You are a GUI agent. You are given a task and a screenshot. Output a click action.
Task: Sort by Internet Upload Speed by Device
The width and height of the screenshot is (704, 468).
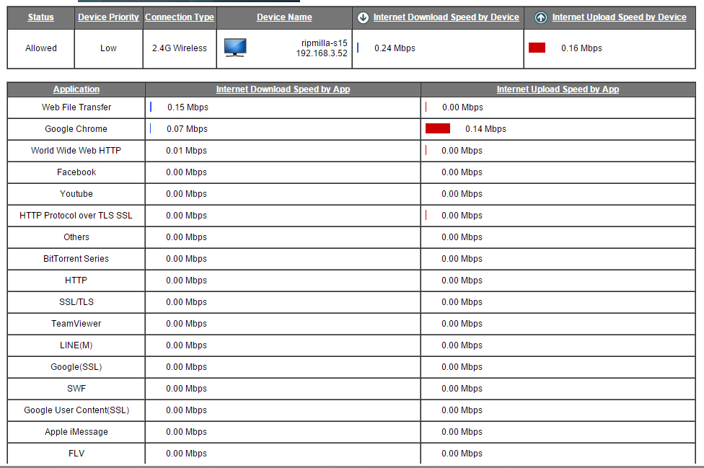pos(619,17)
